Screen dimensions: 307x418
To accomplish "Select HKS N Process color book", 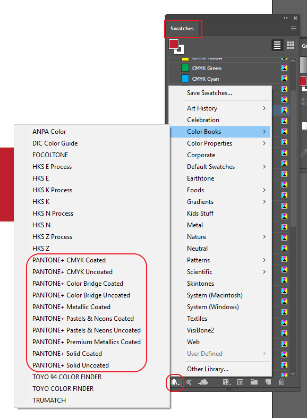I will pyautogui.click(x=92, y=214).
